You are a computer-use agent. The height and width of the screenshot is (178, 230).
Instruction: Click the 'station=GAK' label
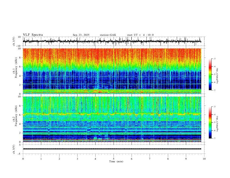point(108,35)
